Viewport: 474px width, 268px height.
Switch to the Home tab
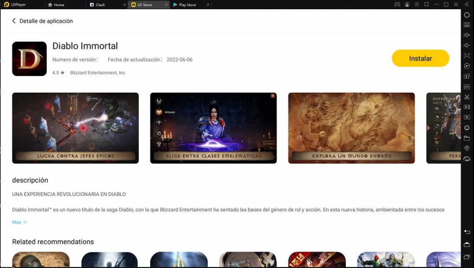click(56, 5)
